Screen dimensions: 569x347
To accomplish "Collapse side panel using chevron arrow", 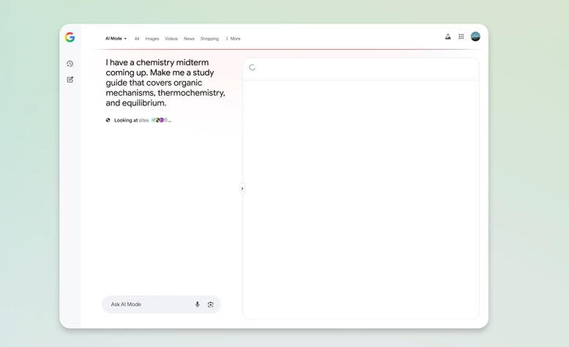I will pos(242,189).
